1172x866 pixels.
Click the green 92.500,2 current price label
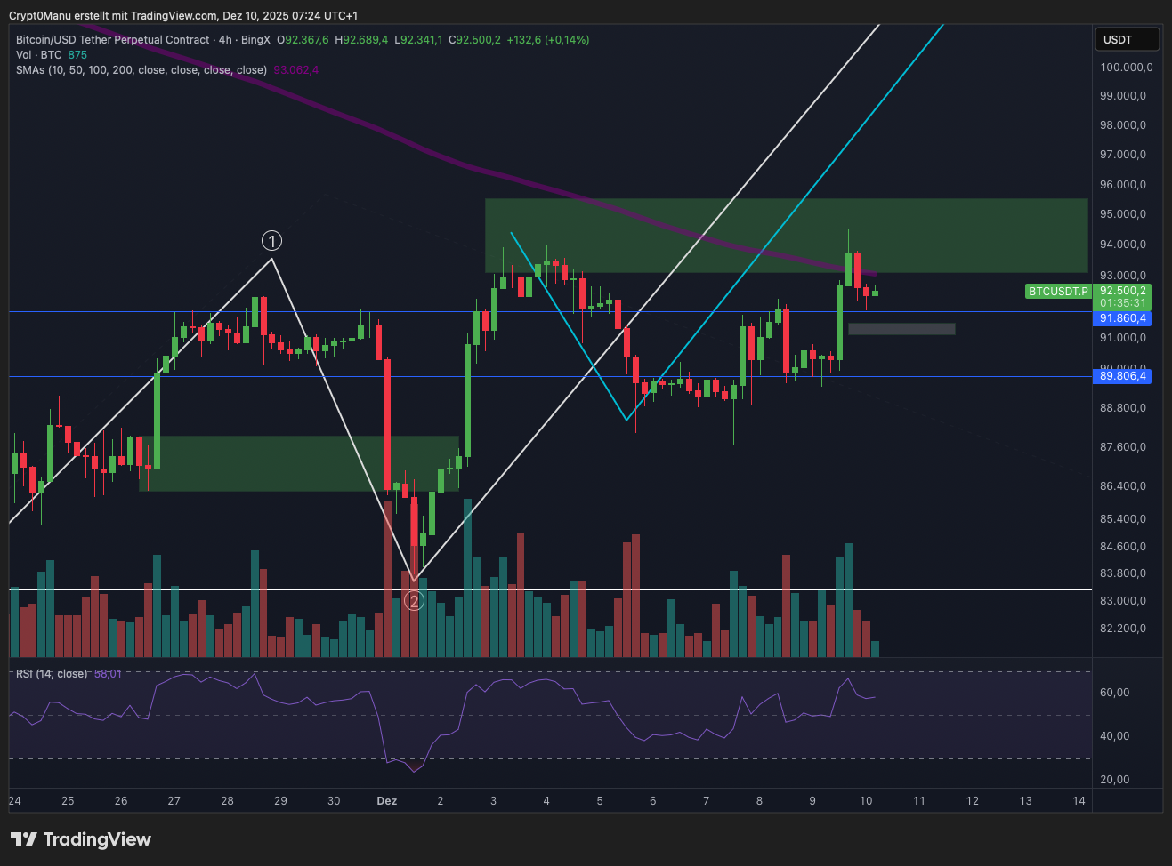(1122, 291)
